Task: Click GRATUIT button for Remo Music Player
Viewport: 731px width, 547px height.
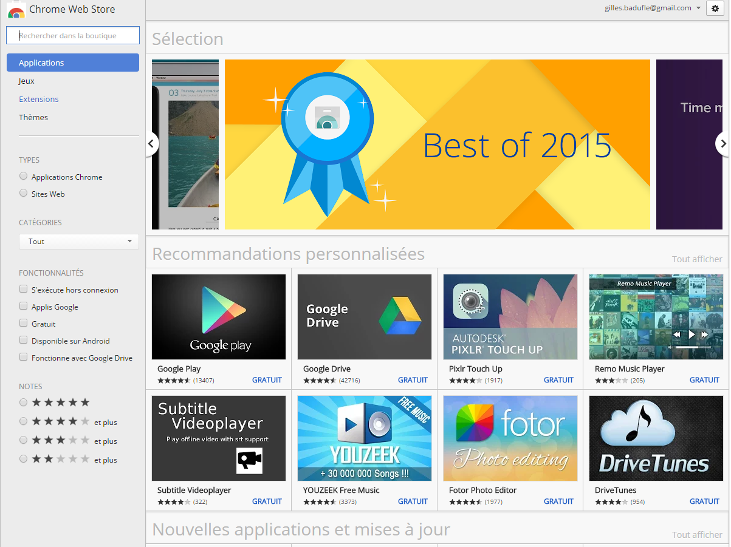Action: (704, 380)
